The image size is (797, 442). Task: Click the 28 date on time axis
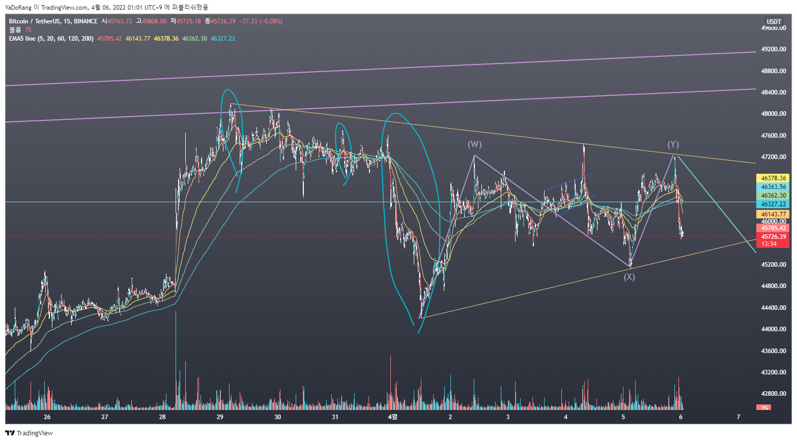[x=162, y=417]
